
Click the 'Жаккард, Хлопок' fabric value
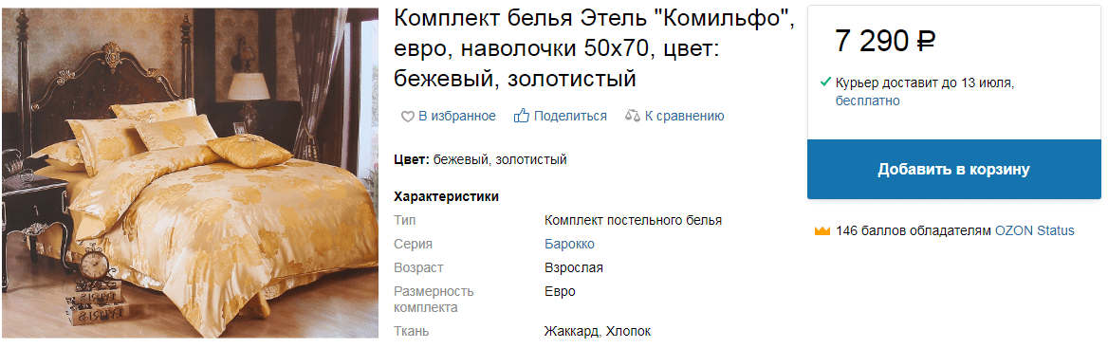tap(598, 331)
